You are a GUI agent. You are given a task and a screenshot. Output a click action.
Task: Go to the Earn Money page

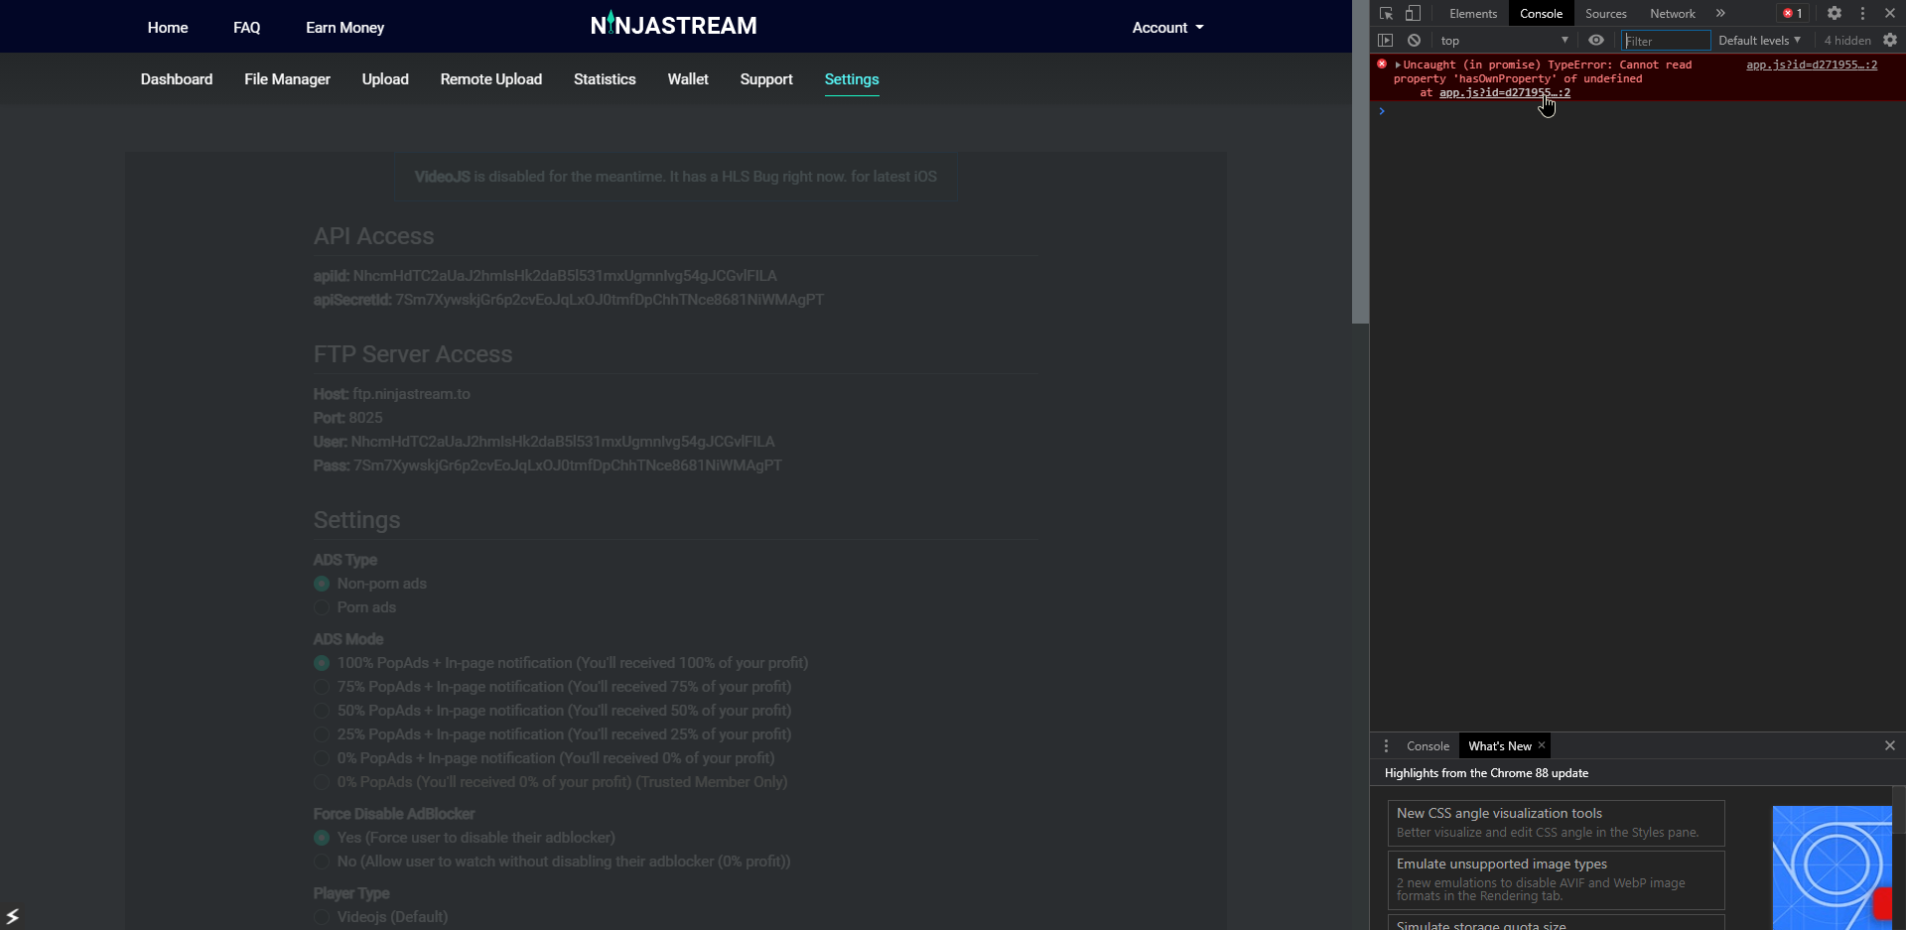point(344,28)
